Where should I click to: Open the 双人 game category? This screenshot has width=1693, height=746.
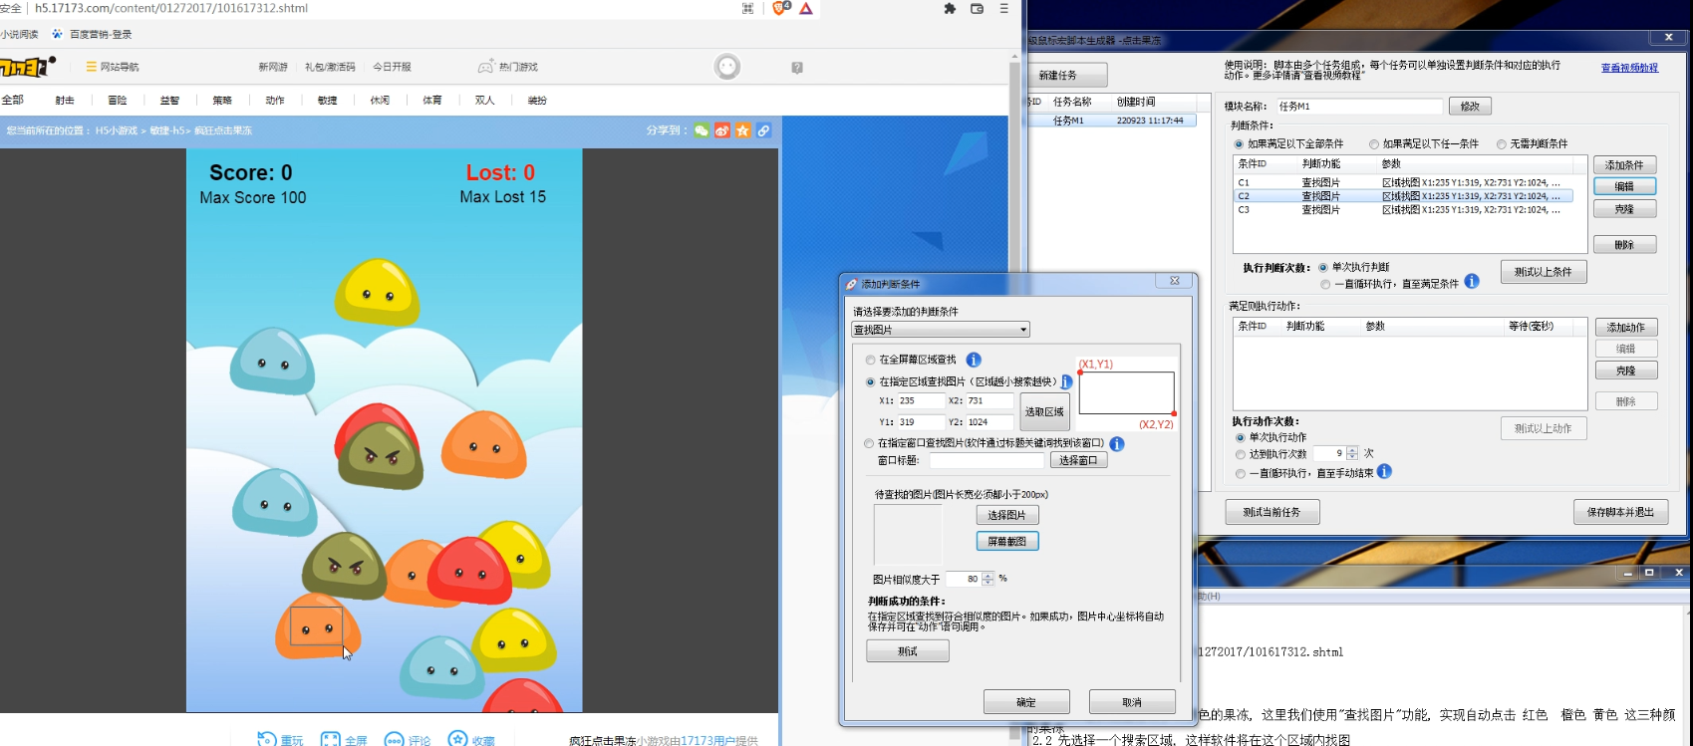tap(484, 100)
